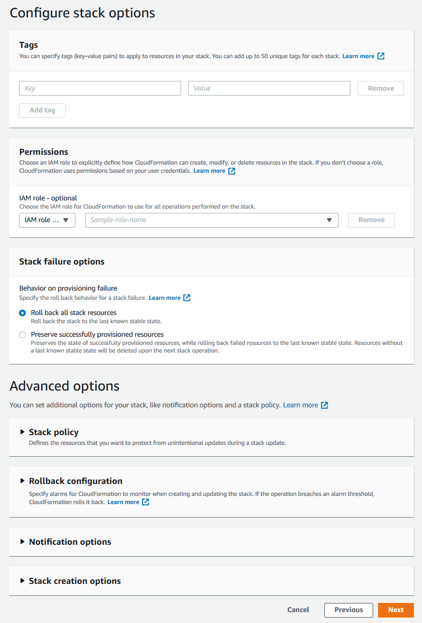Click dropdown arrow icon in Sample-role-name field
Image resolution: width=422 pixels, height=623 pixels.
point(329,220)
